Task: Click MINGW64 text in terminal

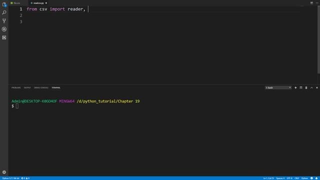Action: click(x=66, y=101)
